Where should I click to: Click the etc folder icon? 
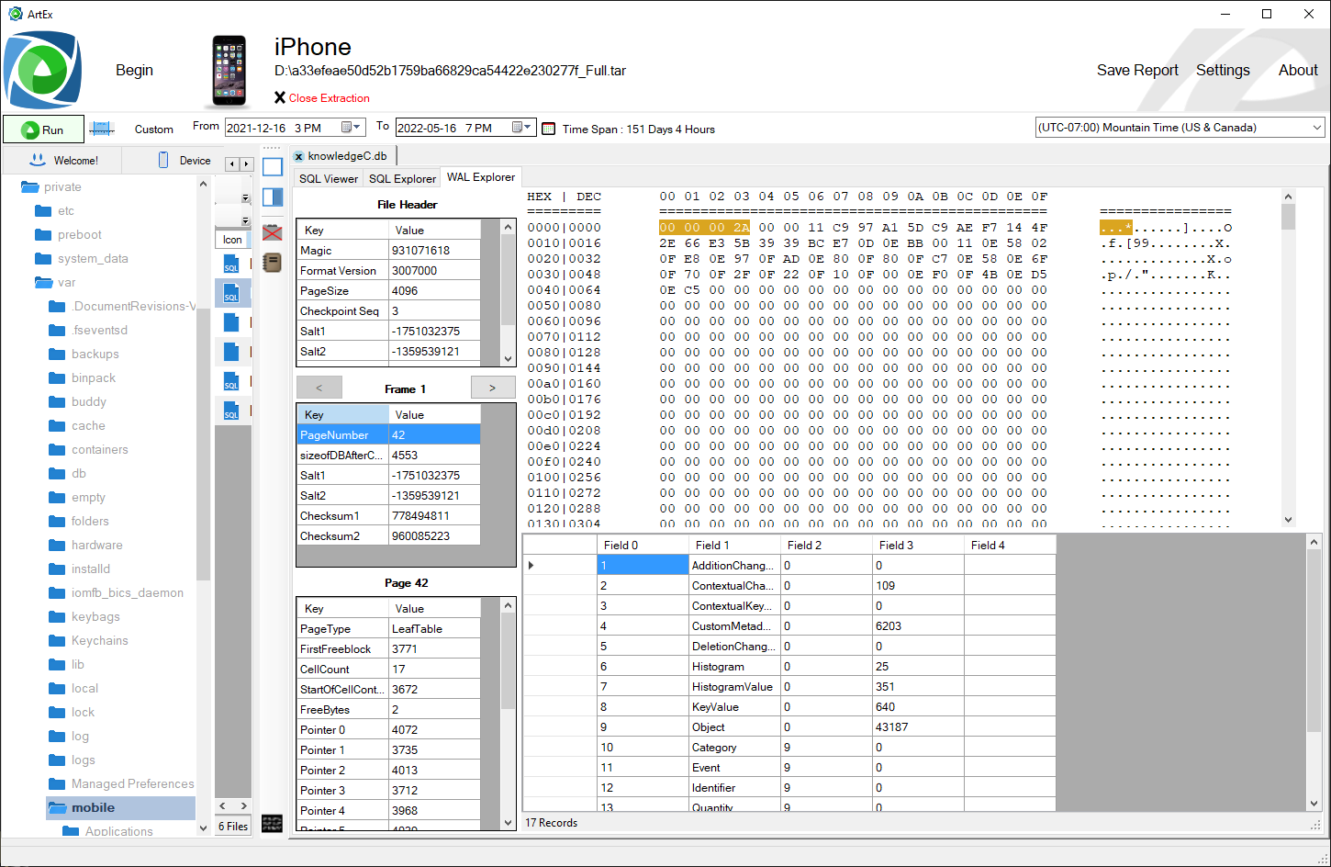point(43,211)
